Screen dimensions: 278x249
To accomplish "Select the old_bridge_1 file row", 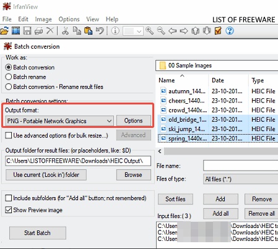I will tap(218, 119).
